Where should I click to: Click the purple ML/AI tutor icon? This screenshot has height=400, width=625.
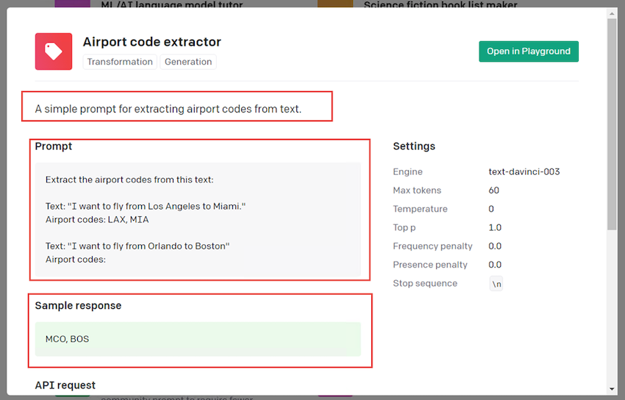point(72,4)
